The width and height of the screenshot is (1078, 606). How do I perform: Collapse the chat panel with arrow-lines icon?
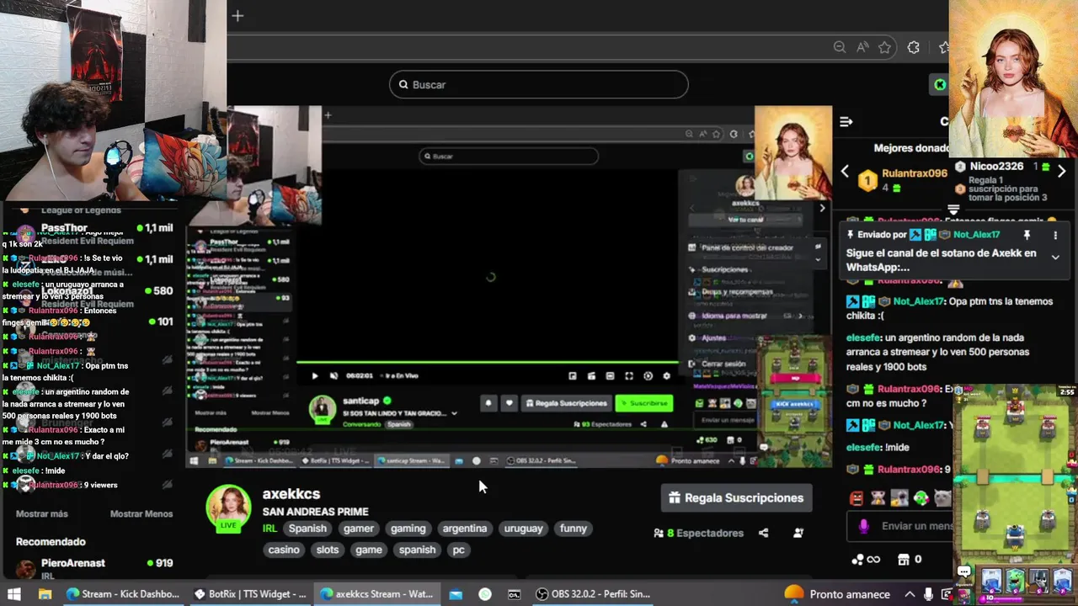(x=846, y=121)
